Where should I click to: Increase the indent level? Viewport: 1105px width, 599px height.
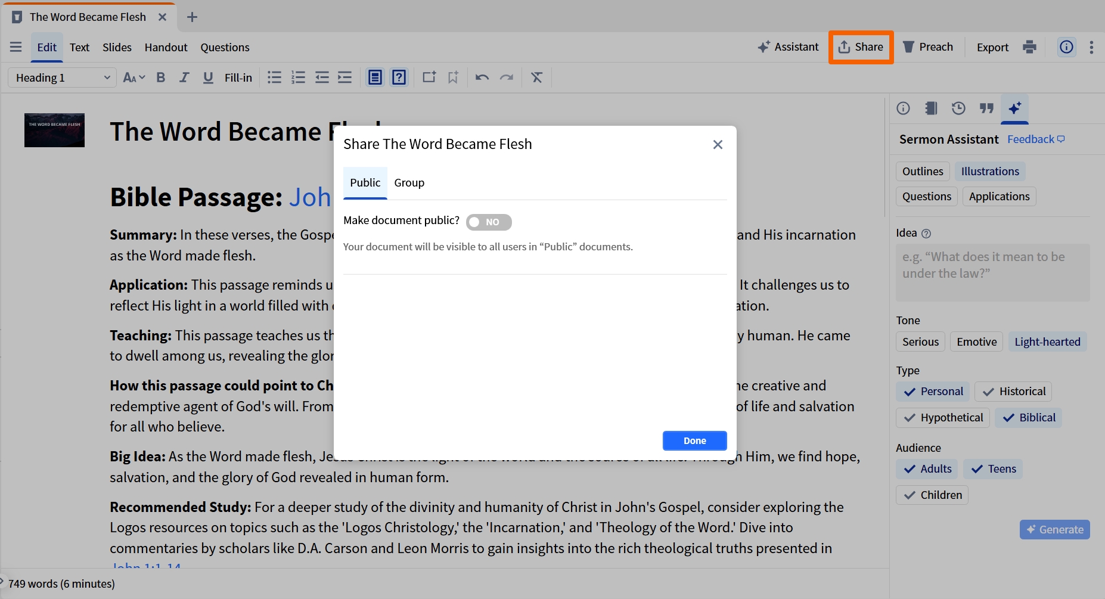pyautogui.click(x=345, y=77)
